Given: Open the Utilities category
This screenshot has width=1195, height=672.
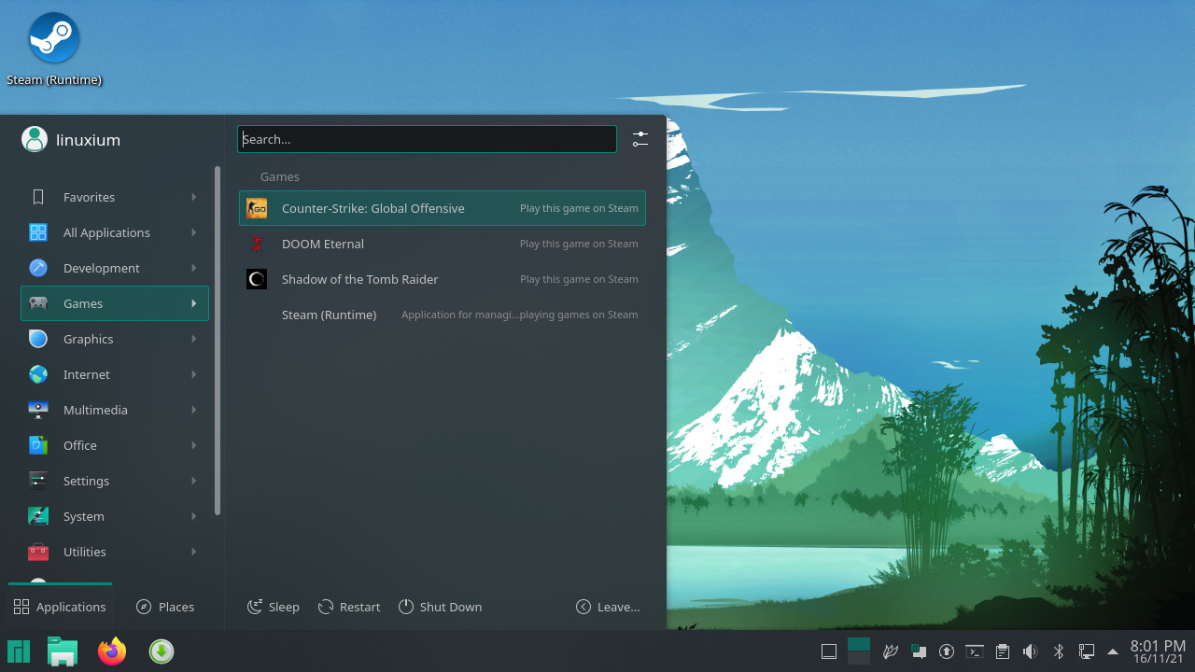Looking at the screenshot, I should (115, 552).
